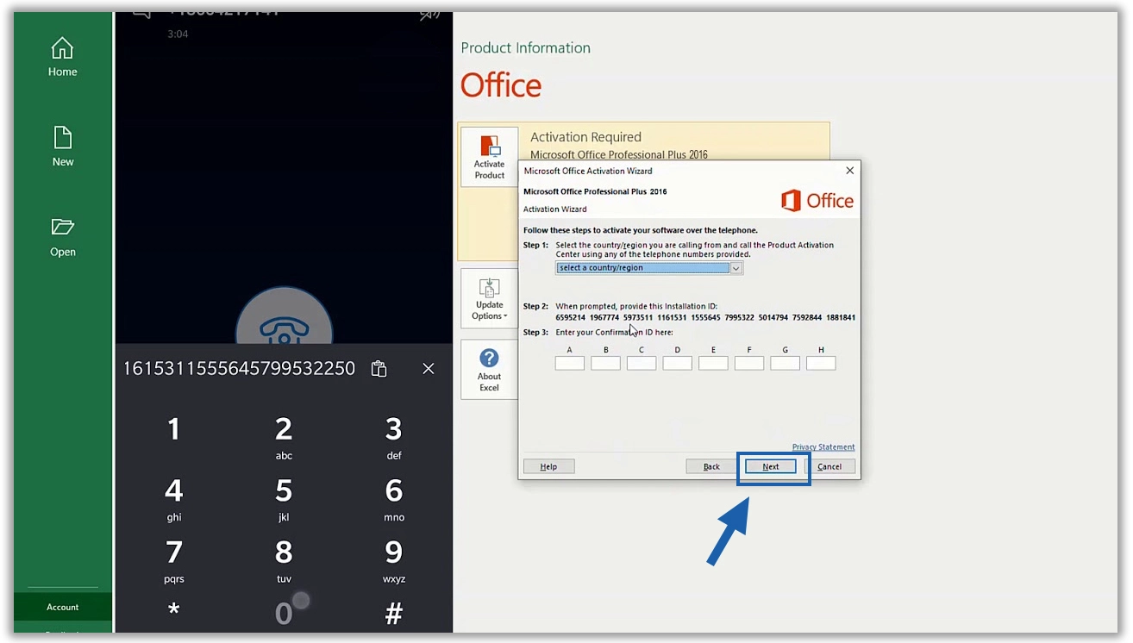The width and height of the screenshot is (1133, 643).
Task: Click Installation ID group 7995322
Action: [740, 318]
